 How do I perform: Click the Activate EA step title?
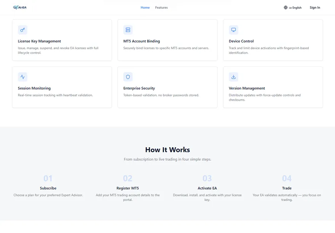[207, 188]
